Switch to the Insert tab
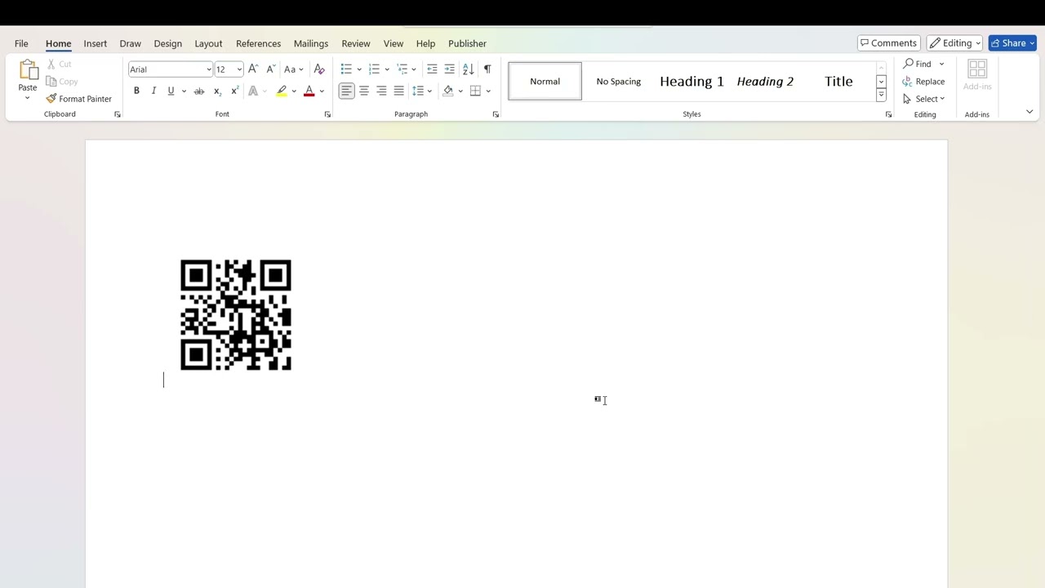1045x588 pixels. pos(95,43)
